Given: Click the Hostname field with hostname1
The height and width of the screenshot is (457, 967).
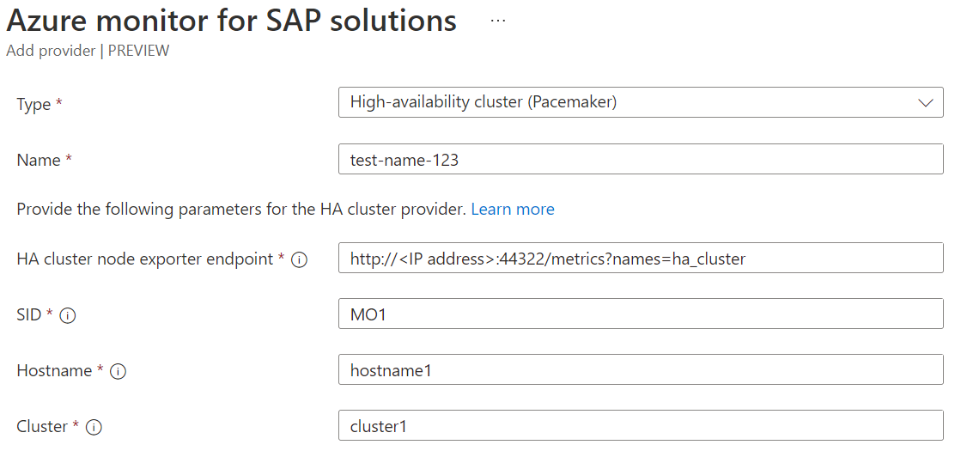Looking at the screenshot, I should (x=641, y=369).
